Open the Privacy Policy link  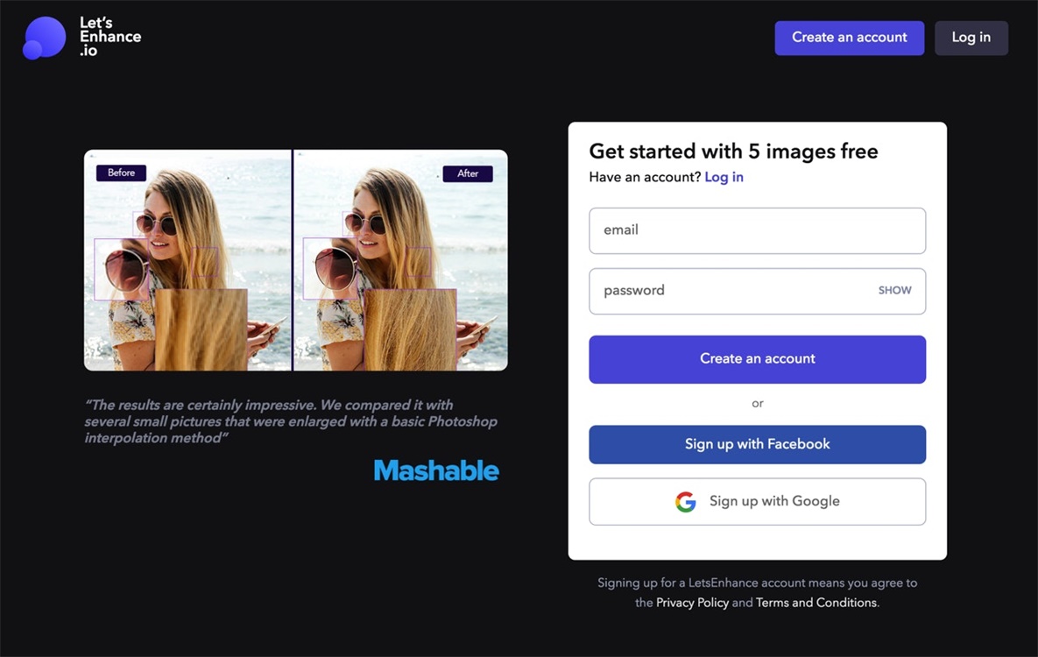692,603
